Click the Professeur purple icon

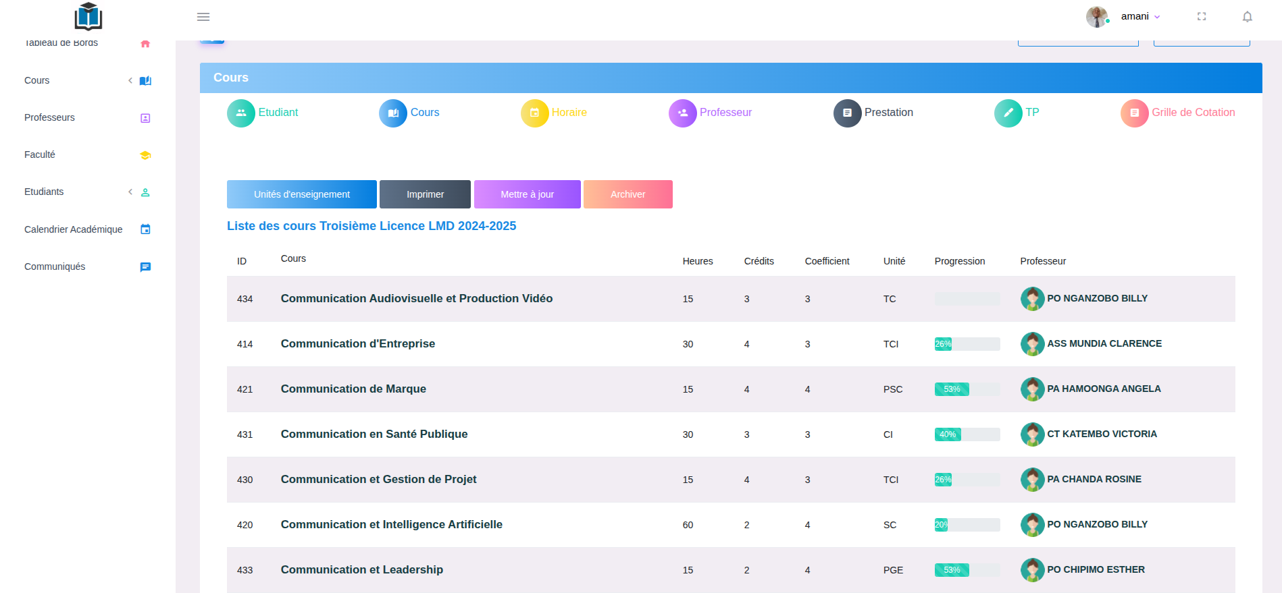coord(682,113)
